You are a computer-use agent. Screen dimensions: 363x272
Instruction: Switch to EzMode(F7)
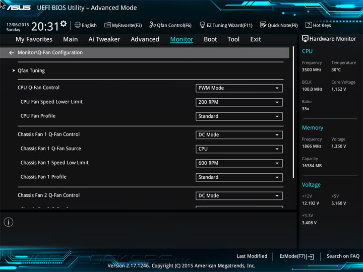click(296, 256)
